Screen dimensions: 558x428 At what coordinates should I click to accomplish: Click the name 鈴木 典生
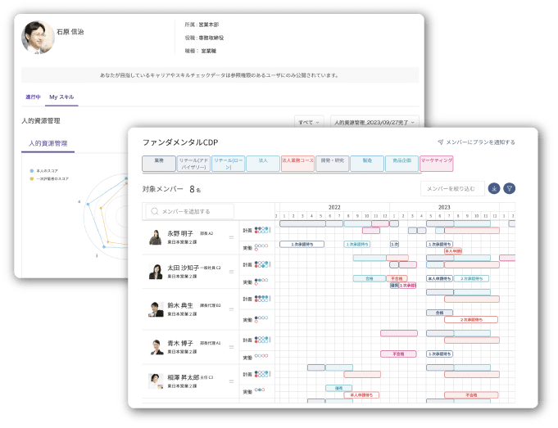coord(180,305)
